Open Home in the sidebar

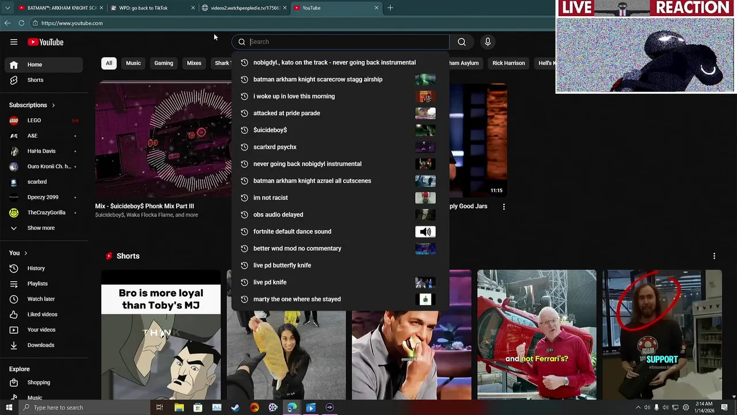tap(44, 65)
